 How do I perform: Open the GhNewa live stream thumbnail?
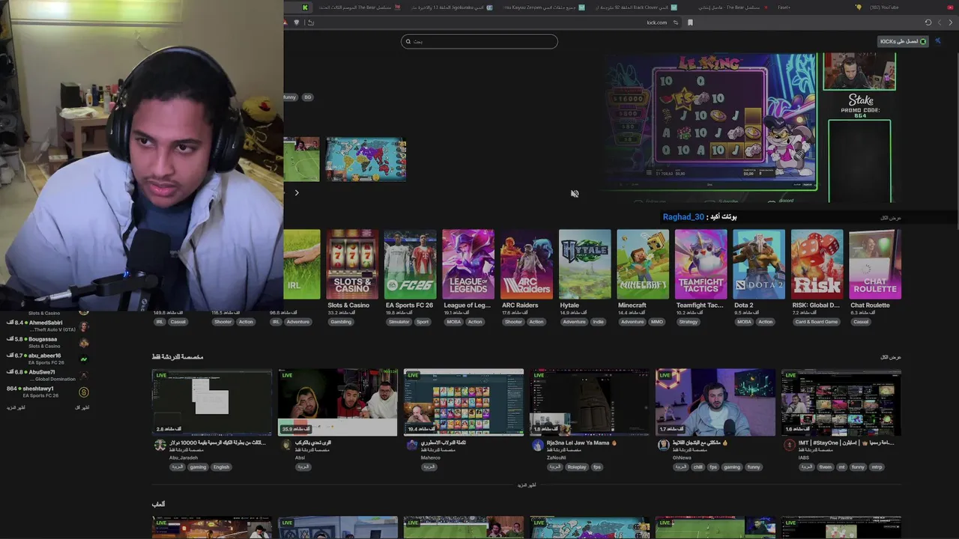716,402
